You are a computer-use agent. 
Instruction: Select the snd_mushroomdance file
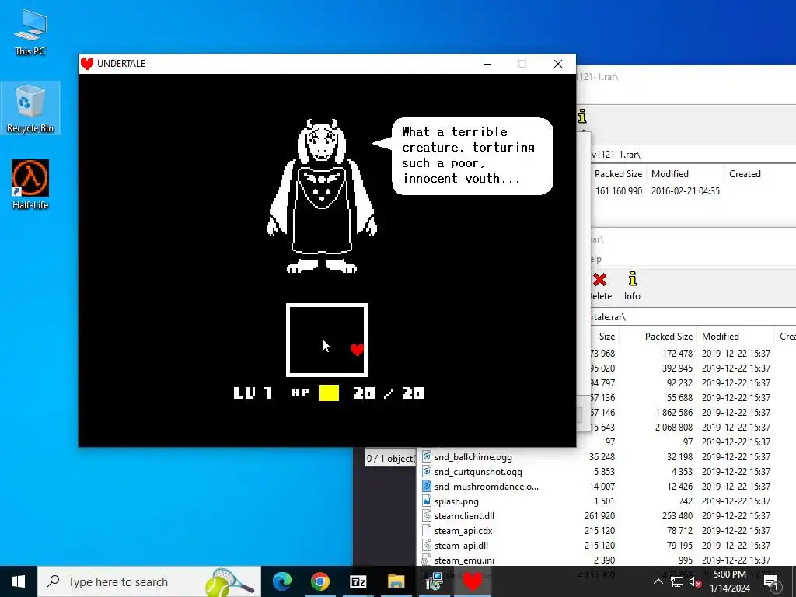pos(487,487)
